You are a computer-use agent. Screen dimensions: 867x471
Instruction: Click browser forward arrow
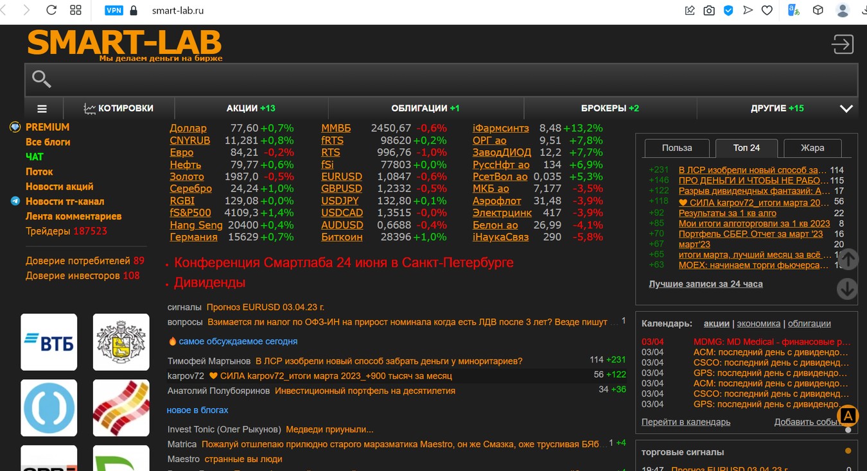(x=26, y=10)
